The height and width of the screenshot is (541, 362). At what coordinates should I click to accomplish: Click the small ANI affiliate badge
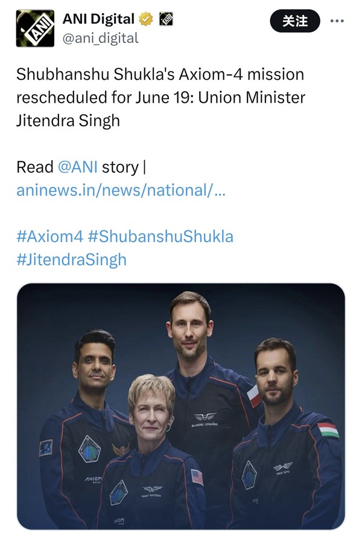(165, 19)
